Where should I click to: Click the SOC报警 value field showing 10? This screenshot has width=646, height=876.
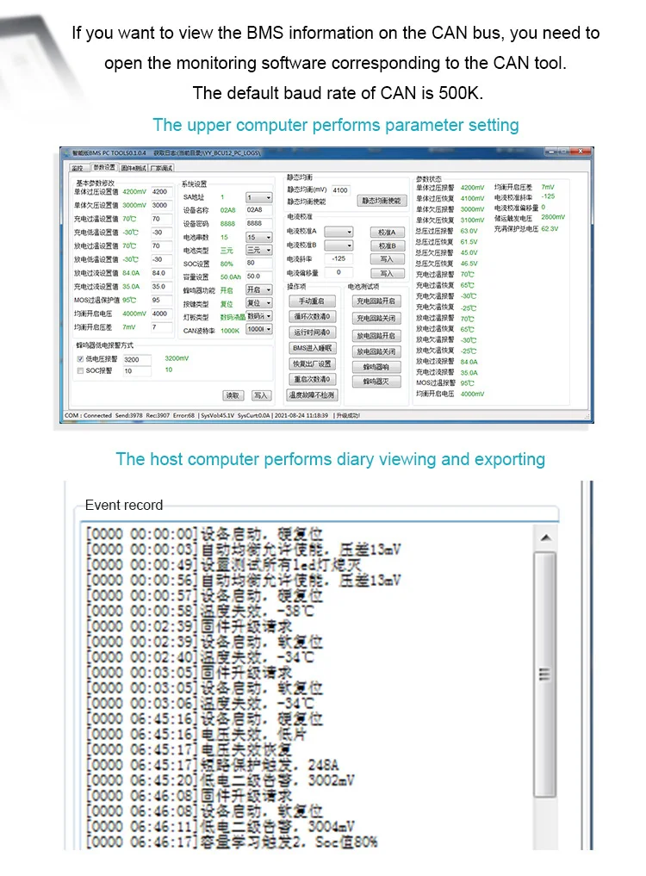pos(136,371)
